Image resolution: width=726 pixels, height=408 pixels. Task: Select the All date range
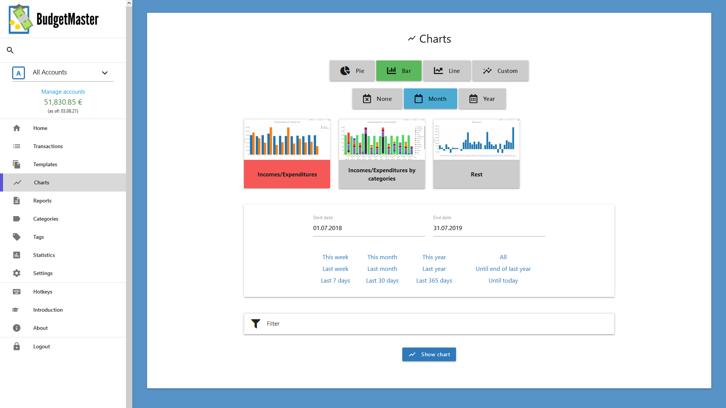tap(503, 257)
